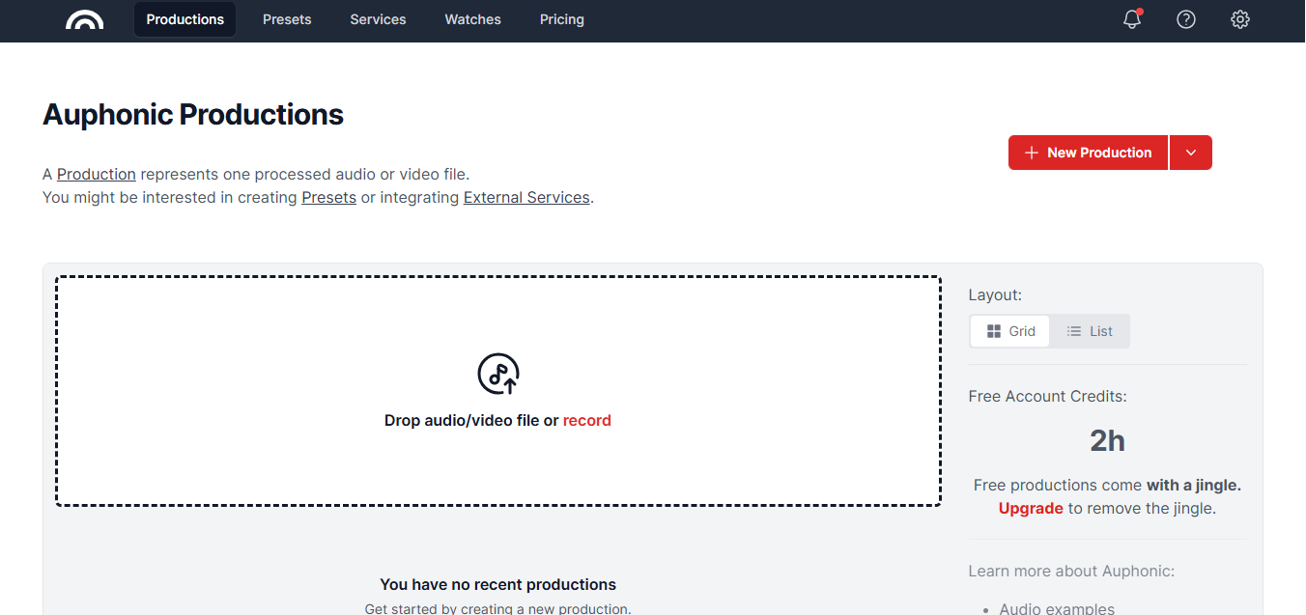Screen dimensions: 1306x615
Task: Open the Productions tab
Action: pos(185,19)
